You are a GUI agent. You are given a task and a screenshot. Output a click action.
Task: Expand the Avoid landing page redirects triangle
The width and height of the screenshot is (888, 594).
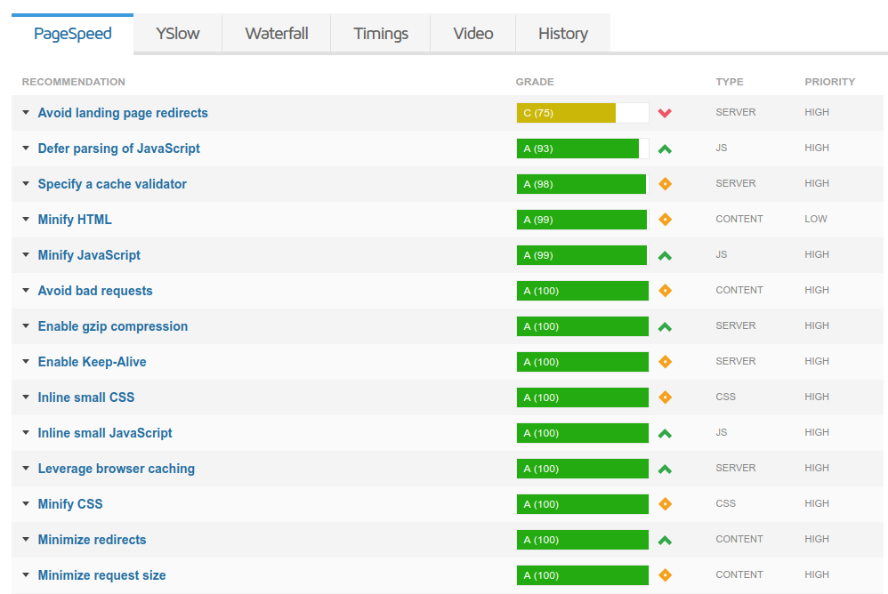coord(27,113)
